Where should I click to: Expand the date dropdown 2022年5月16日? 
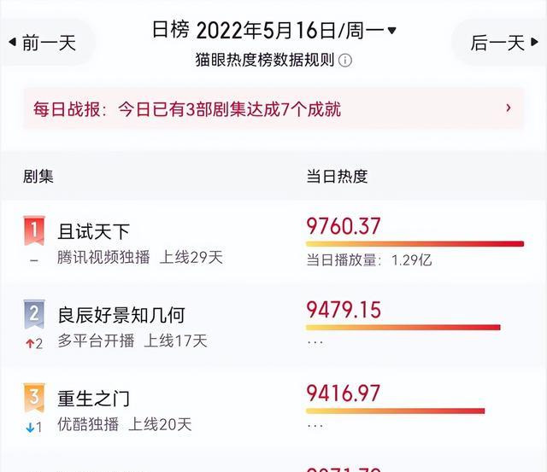click(391, 31)
